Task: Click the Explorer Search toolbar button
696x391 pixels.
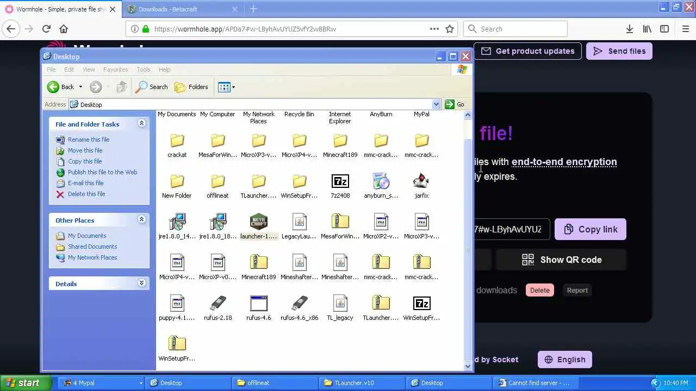Action: coord(152,87)
